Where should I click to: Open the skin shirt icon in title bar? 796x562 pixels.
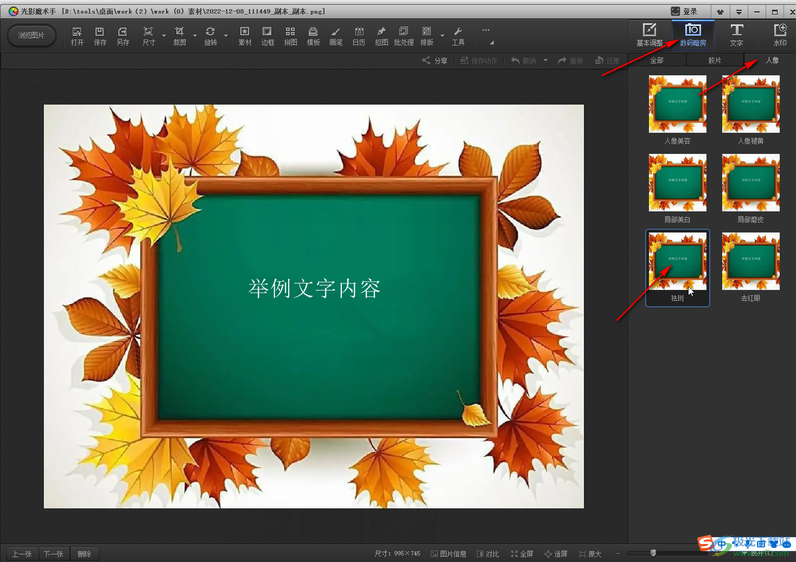point(721,11)
